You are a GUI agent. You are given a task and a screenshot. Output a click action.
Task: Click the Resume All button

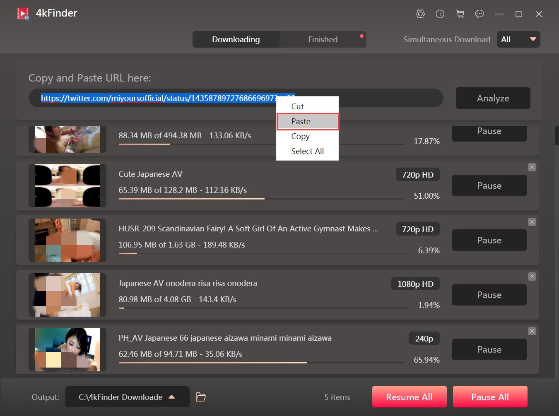coord(409,397)
